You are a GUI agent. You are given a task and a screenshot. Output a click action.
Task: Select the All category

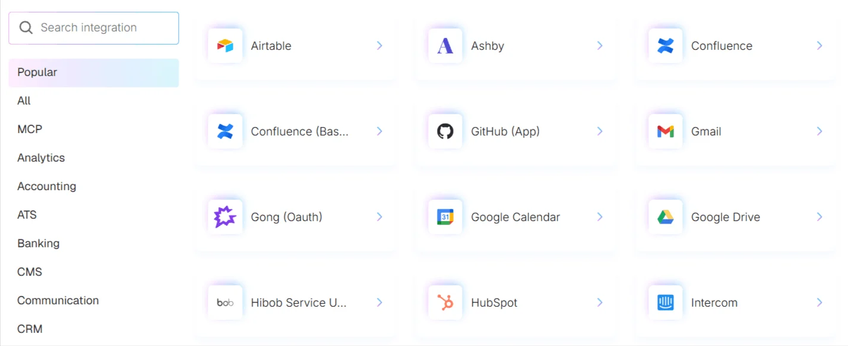(x=94, y=101)
